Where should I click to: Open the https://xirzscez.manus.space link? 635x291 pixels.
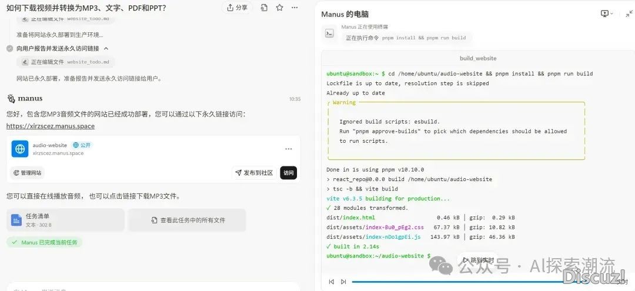pos(50,126)
